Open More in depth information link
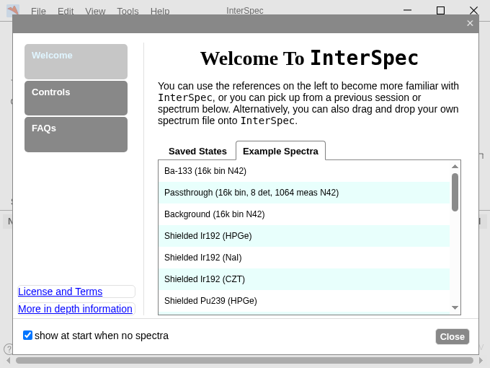 tap(75, 309)
